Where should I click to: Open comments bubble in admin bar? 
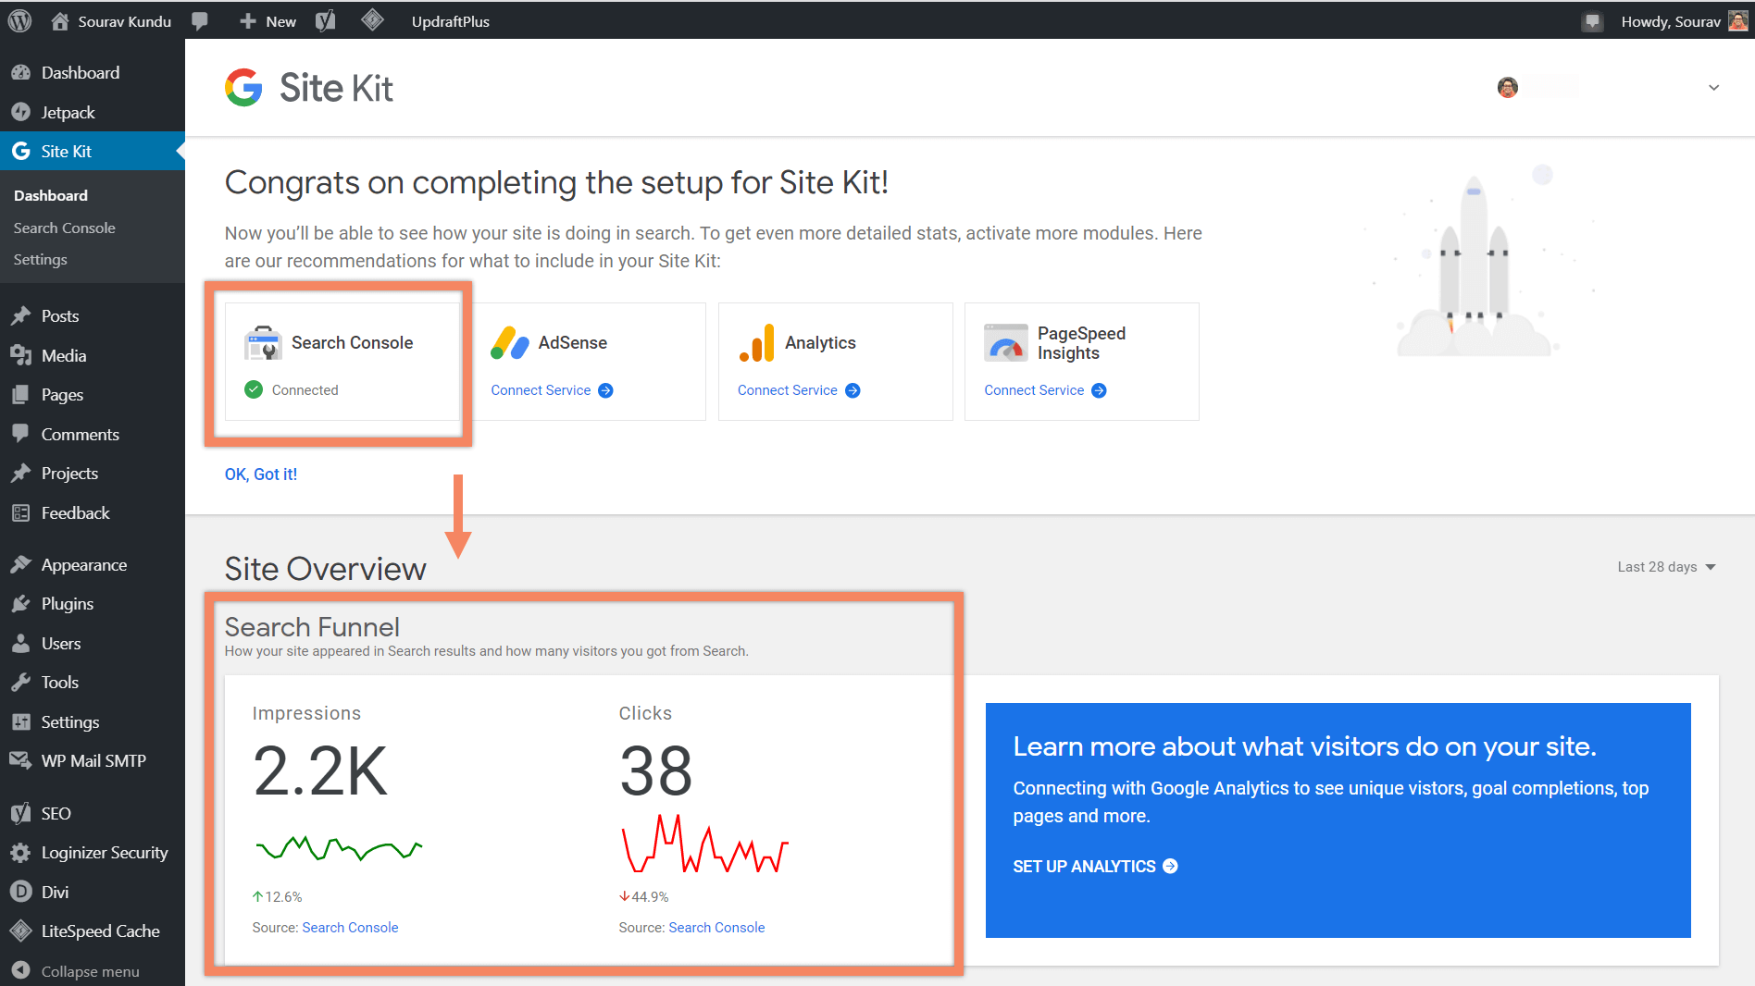click(199, 21)
